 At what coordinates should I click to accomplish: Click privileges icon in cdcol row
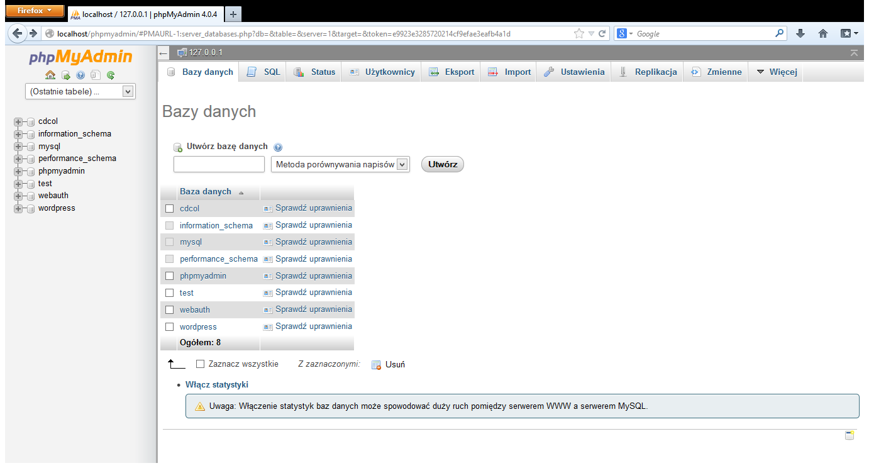coord(268,208)
